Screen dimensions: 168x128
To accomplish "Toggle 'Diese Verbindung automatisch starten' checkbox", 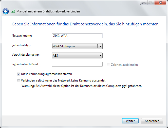I will pos(18,74).
